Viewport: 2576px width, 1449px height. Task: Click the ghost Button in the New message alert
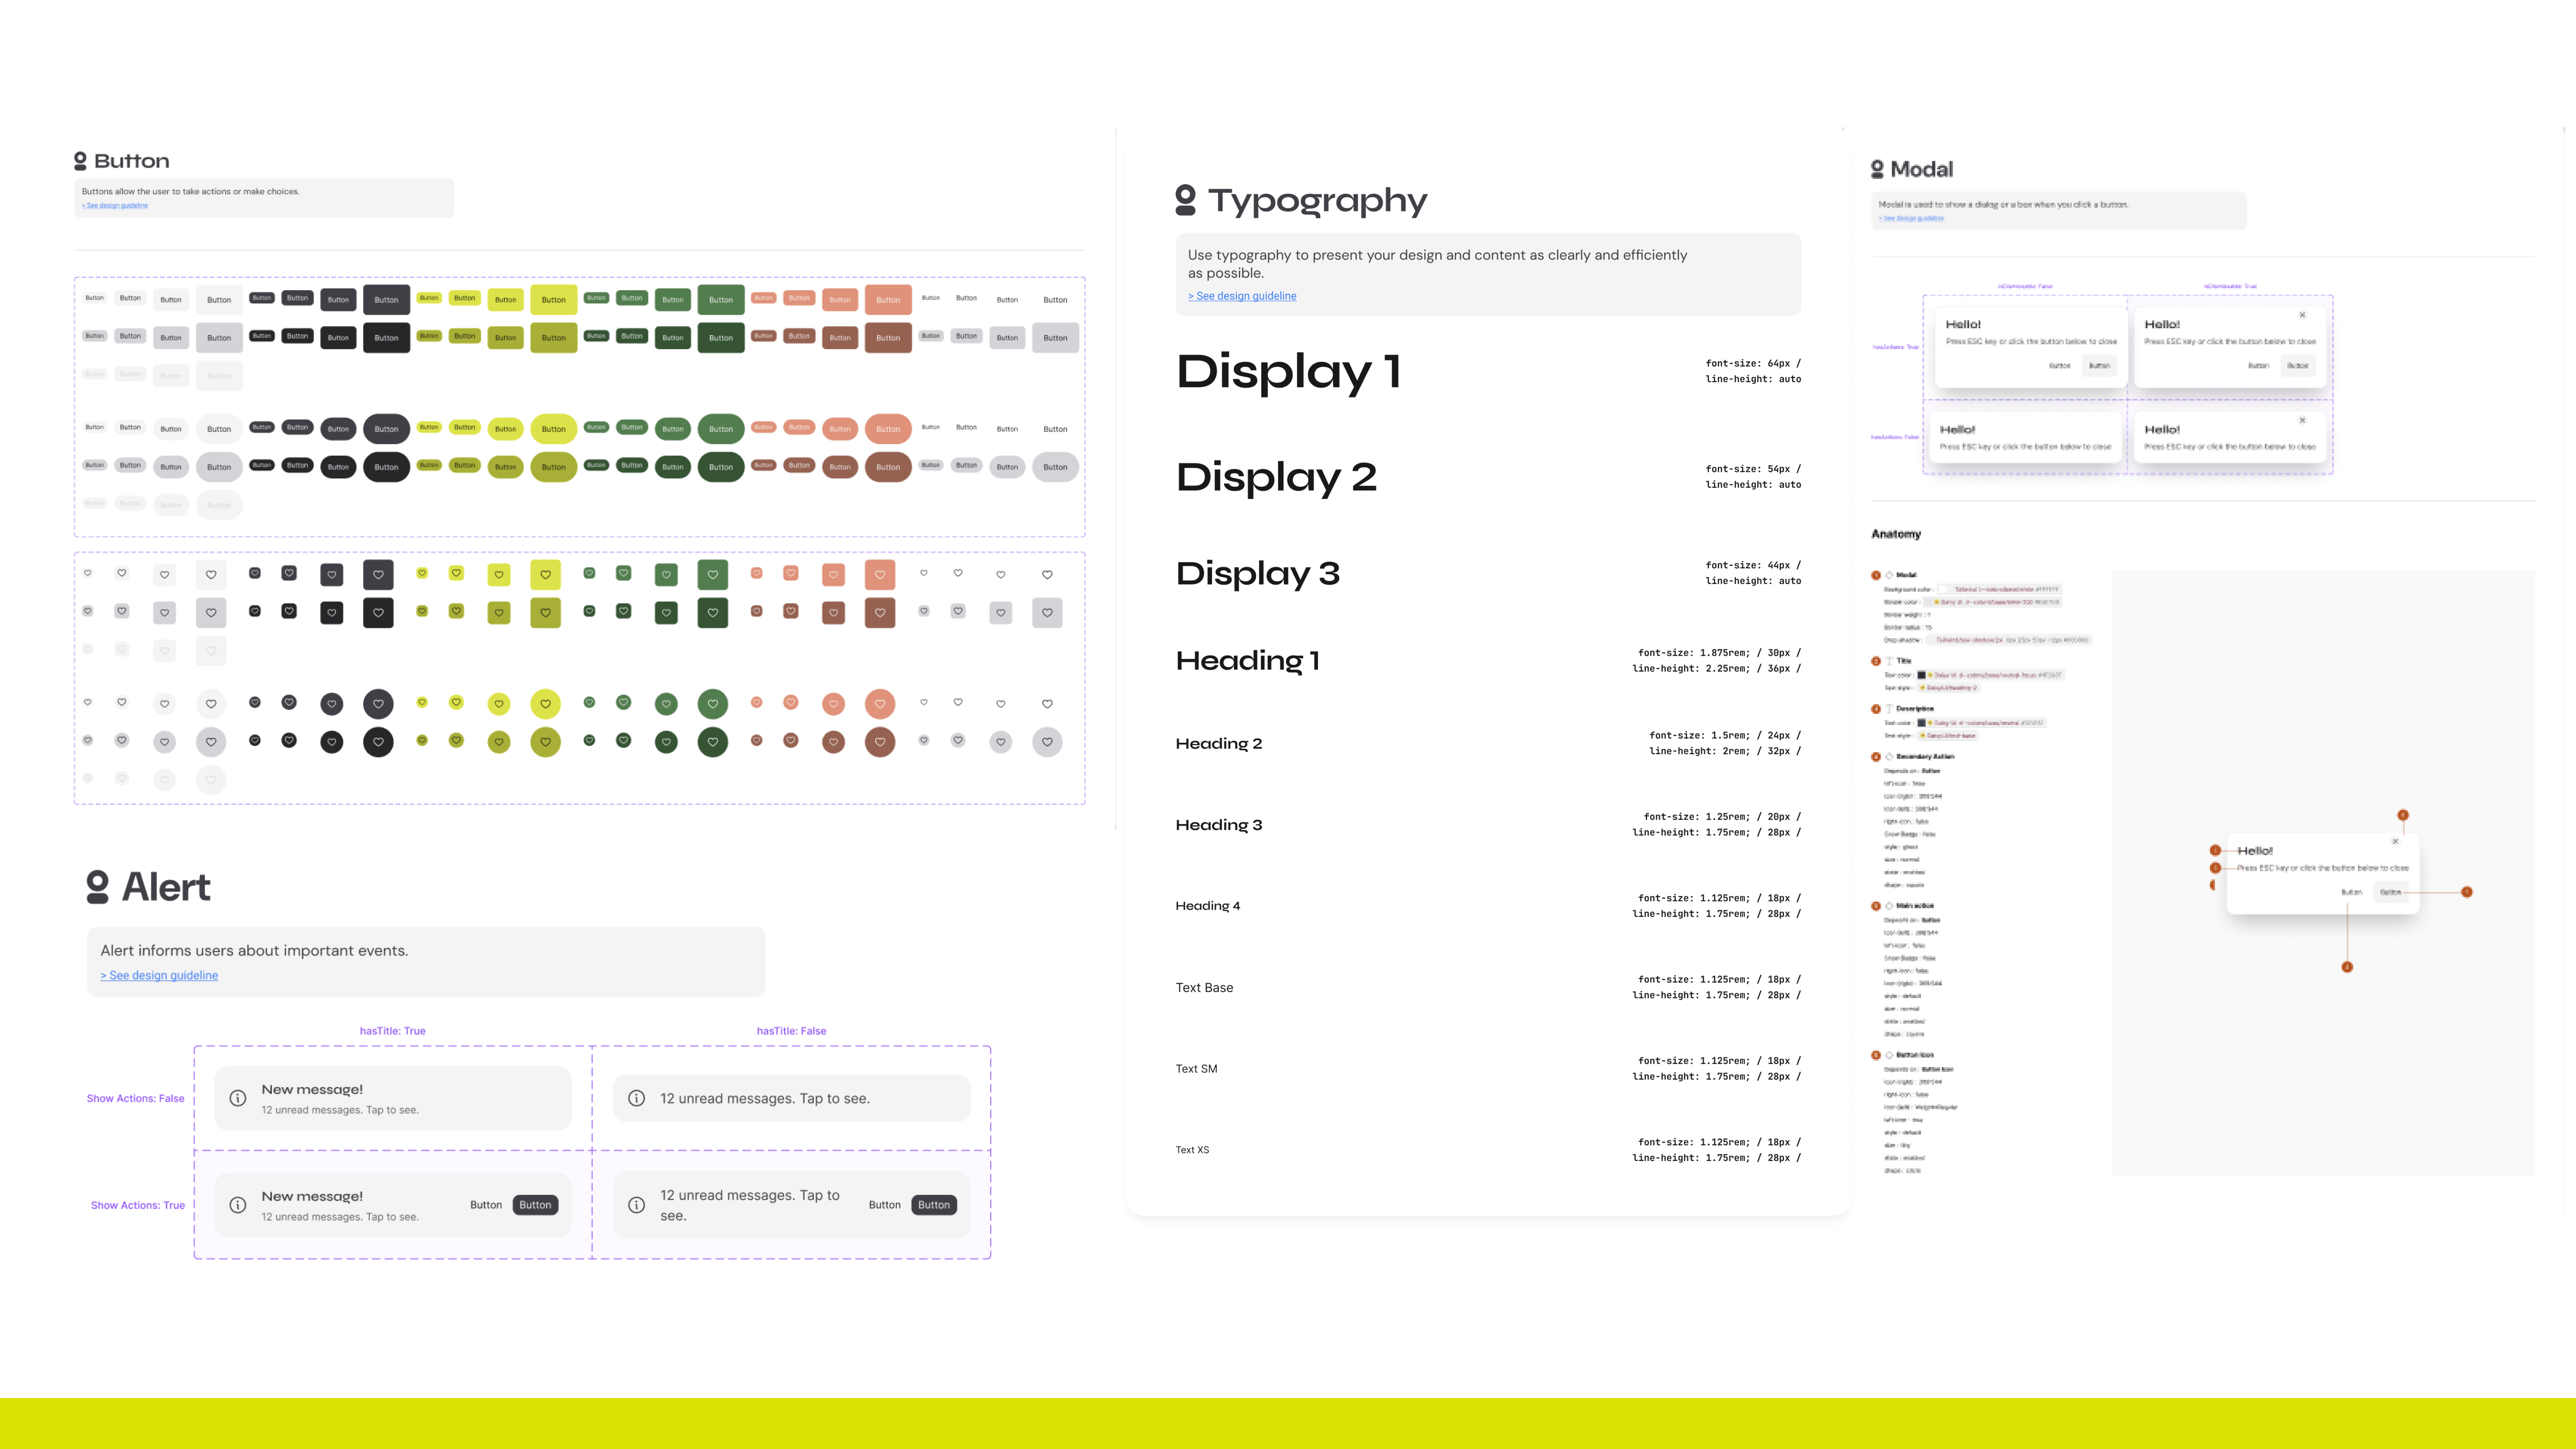pyautogui.click(x=486, y=1205)
